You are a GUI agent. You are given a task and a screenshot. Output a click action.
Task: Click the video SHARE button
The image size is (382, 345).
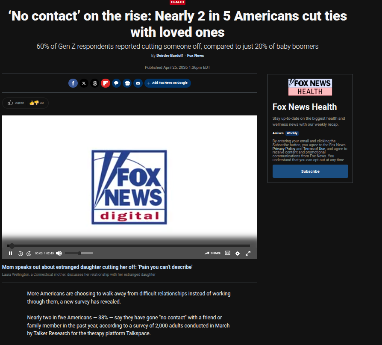click(x=213, y=253)
